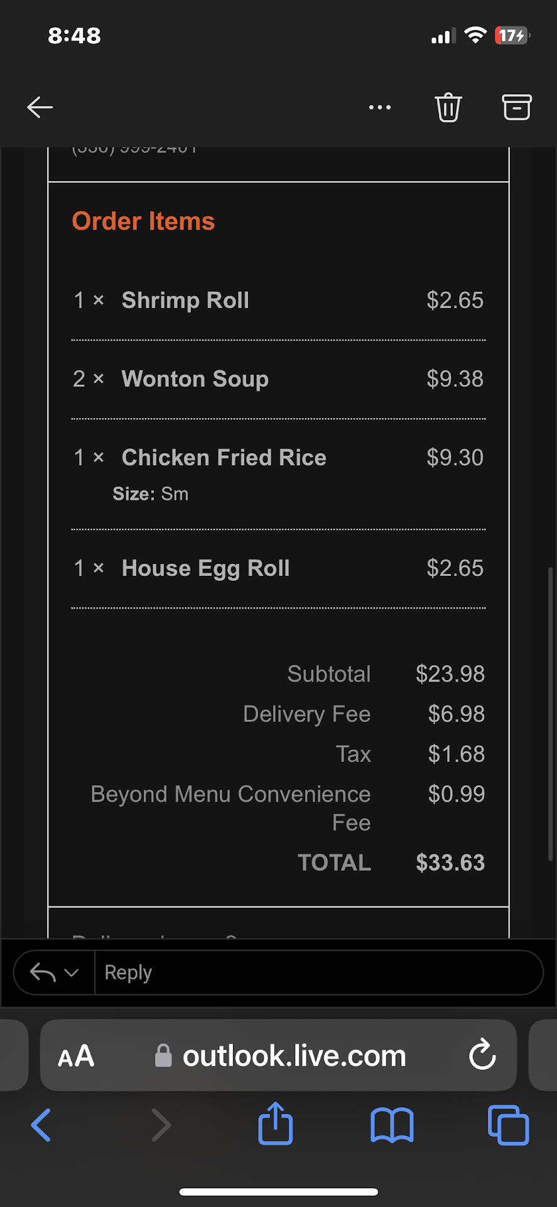Click the page scrollbar on right edge

(x=551, y=714)
